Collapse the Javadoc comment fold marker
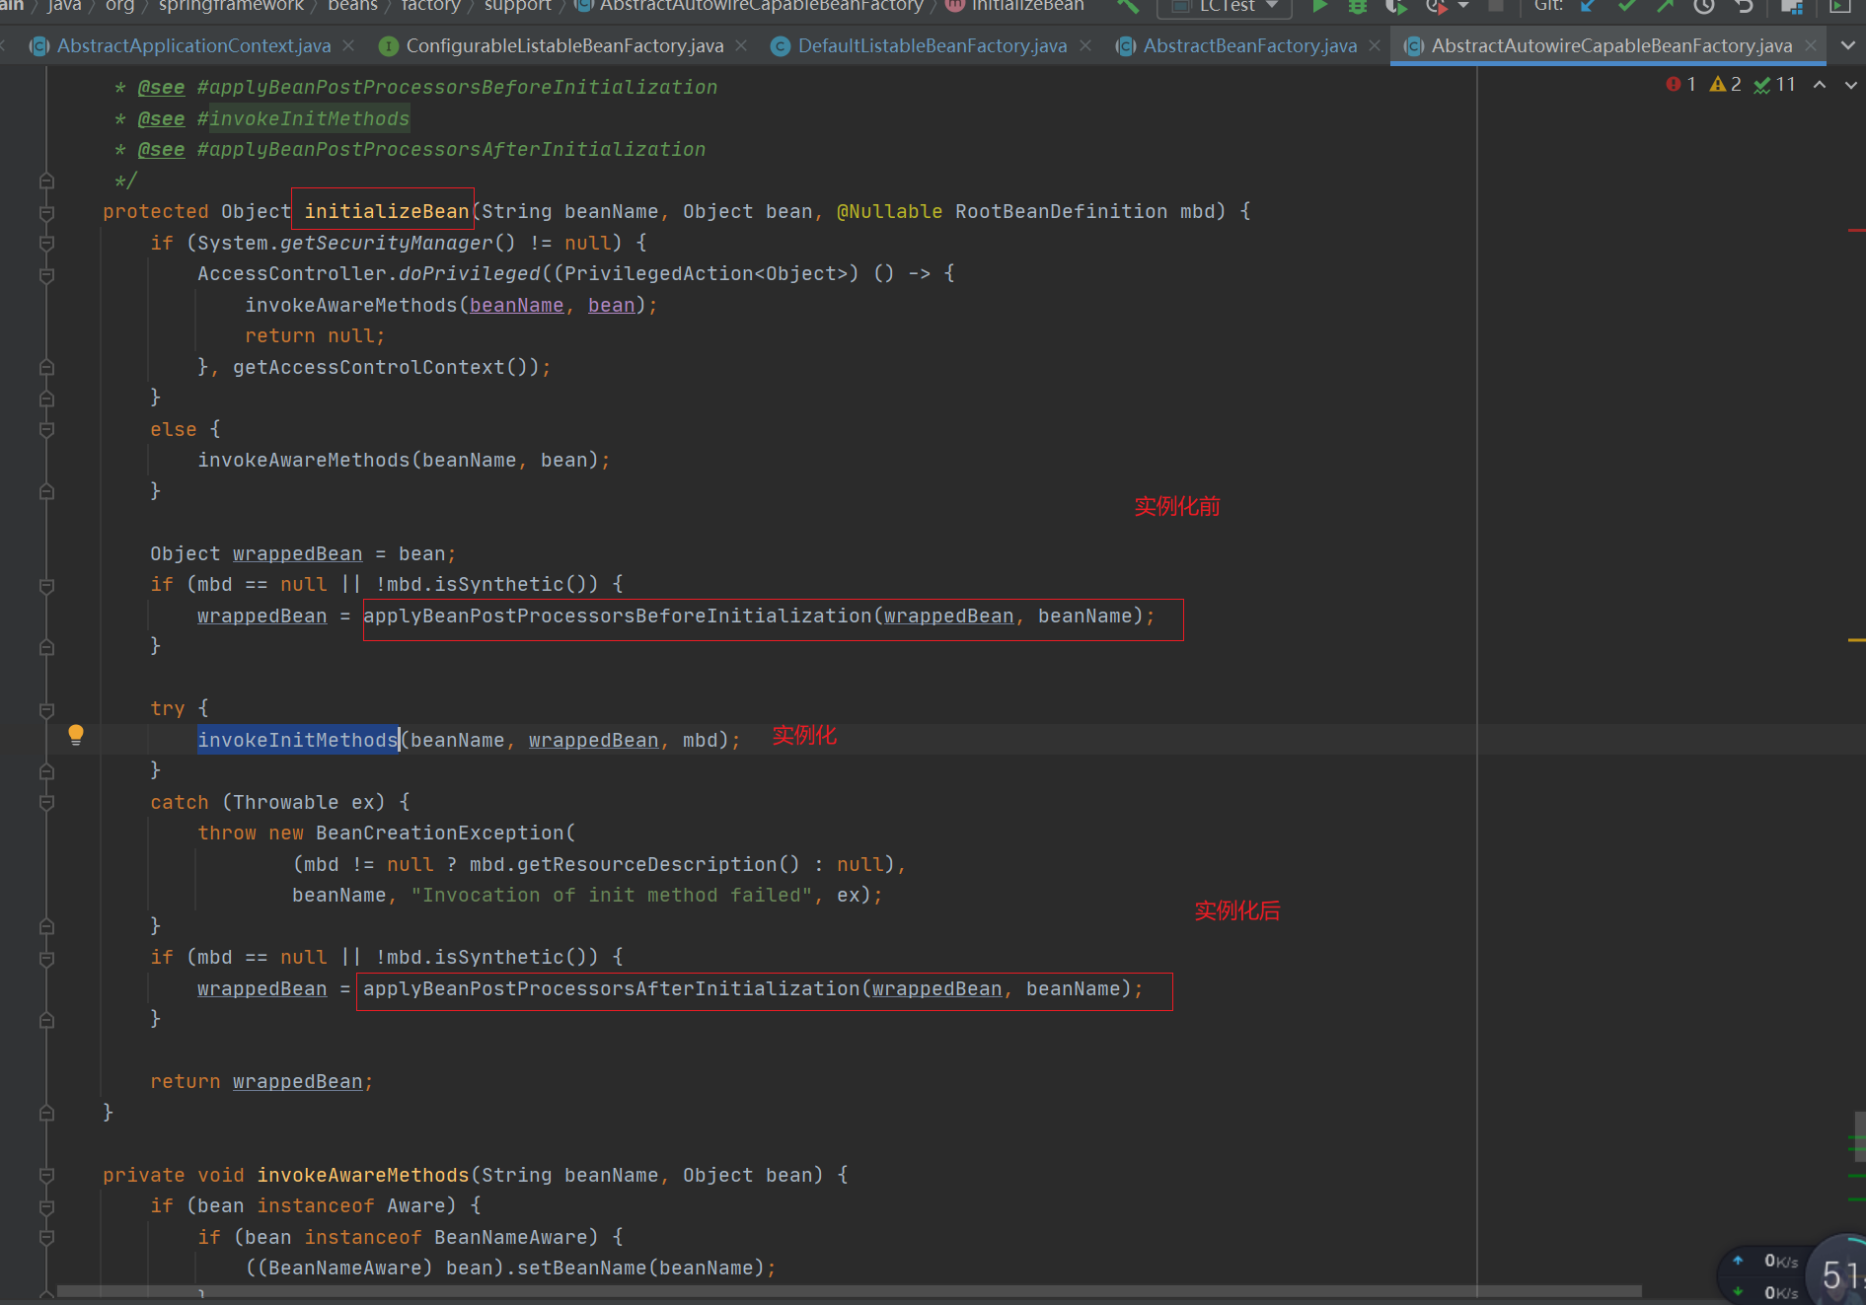The image size is (1866, 1305). 46,181
